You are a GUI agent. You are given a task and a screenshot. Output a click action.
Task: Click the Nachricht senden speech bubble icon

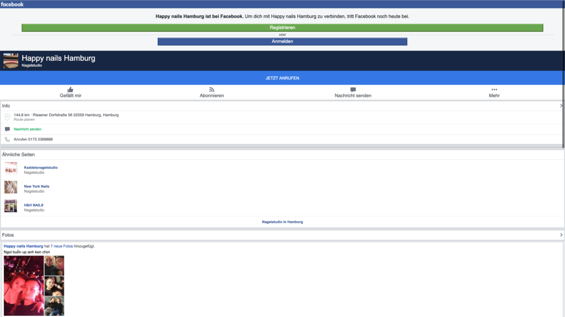click(x=353, y=89)
